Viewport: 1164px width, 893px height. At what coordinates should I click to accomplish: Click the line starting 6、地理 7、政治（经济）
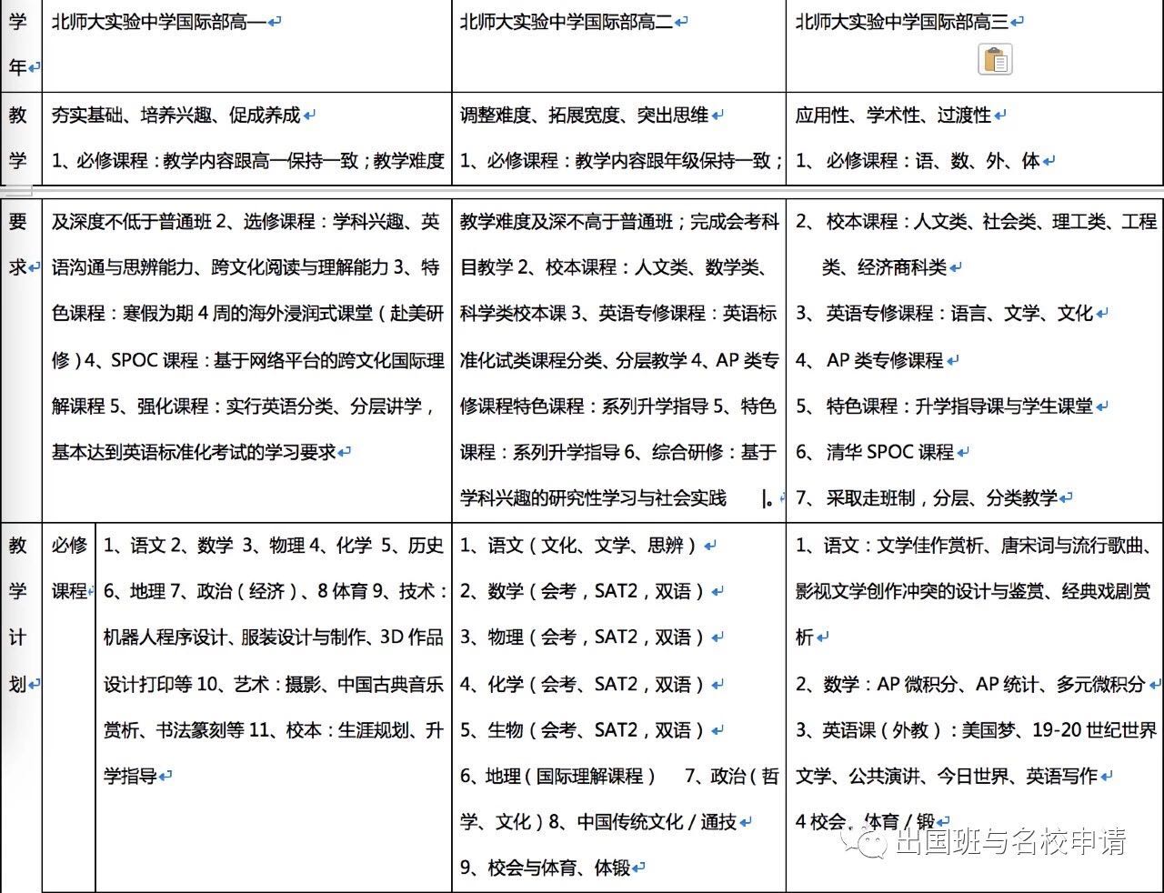point(276,591)
